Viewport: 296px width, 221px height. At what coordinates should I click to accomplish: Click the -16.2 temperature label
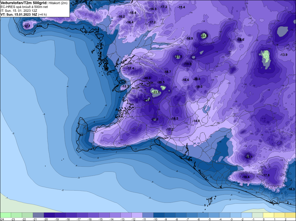[x=121, y=17]
